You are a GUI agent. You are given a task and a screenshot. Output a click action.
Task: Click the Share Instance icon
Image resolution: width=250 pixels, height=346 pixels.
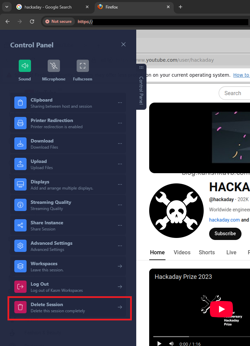click(20, 225)
